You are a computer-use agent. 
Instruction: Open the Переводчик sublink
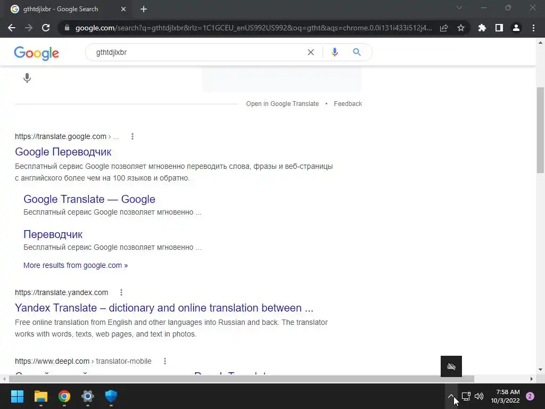click(x=53, y=234)
